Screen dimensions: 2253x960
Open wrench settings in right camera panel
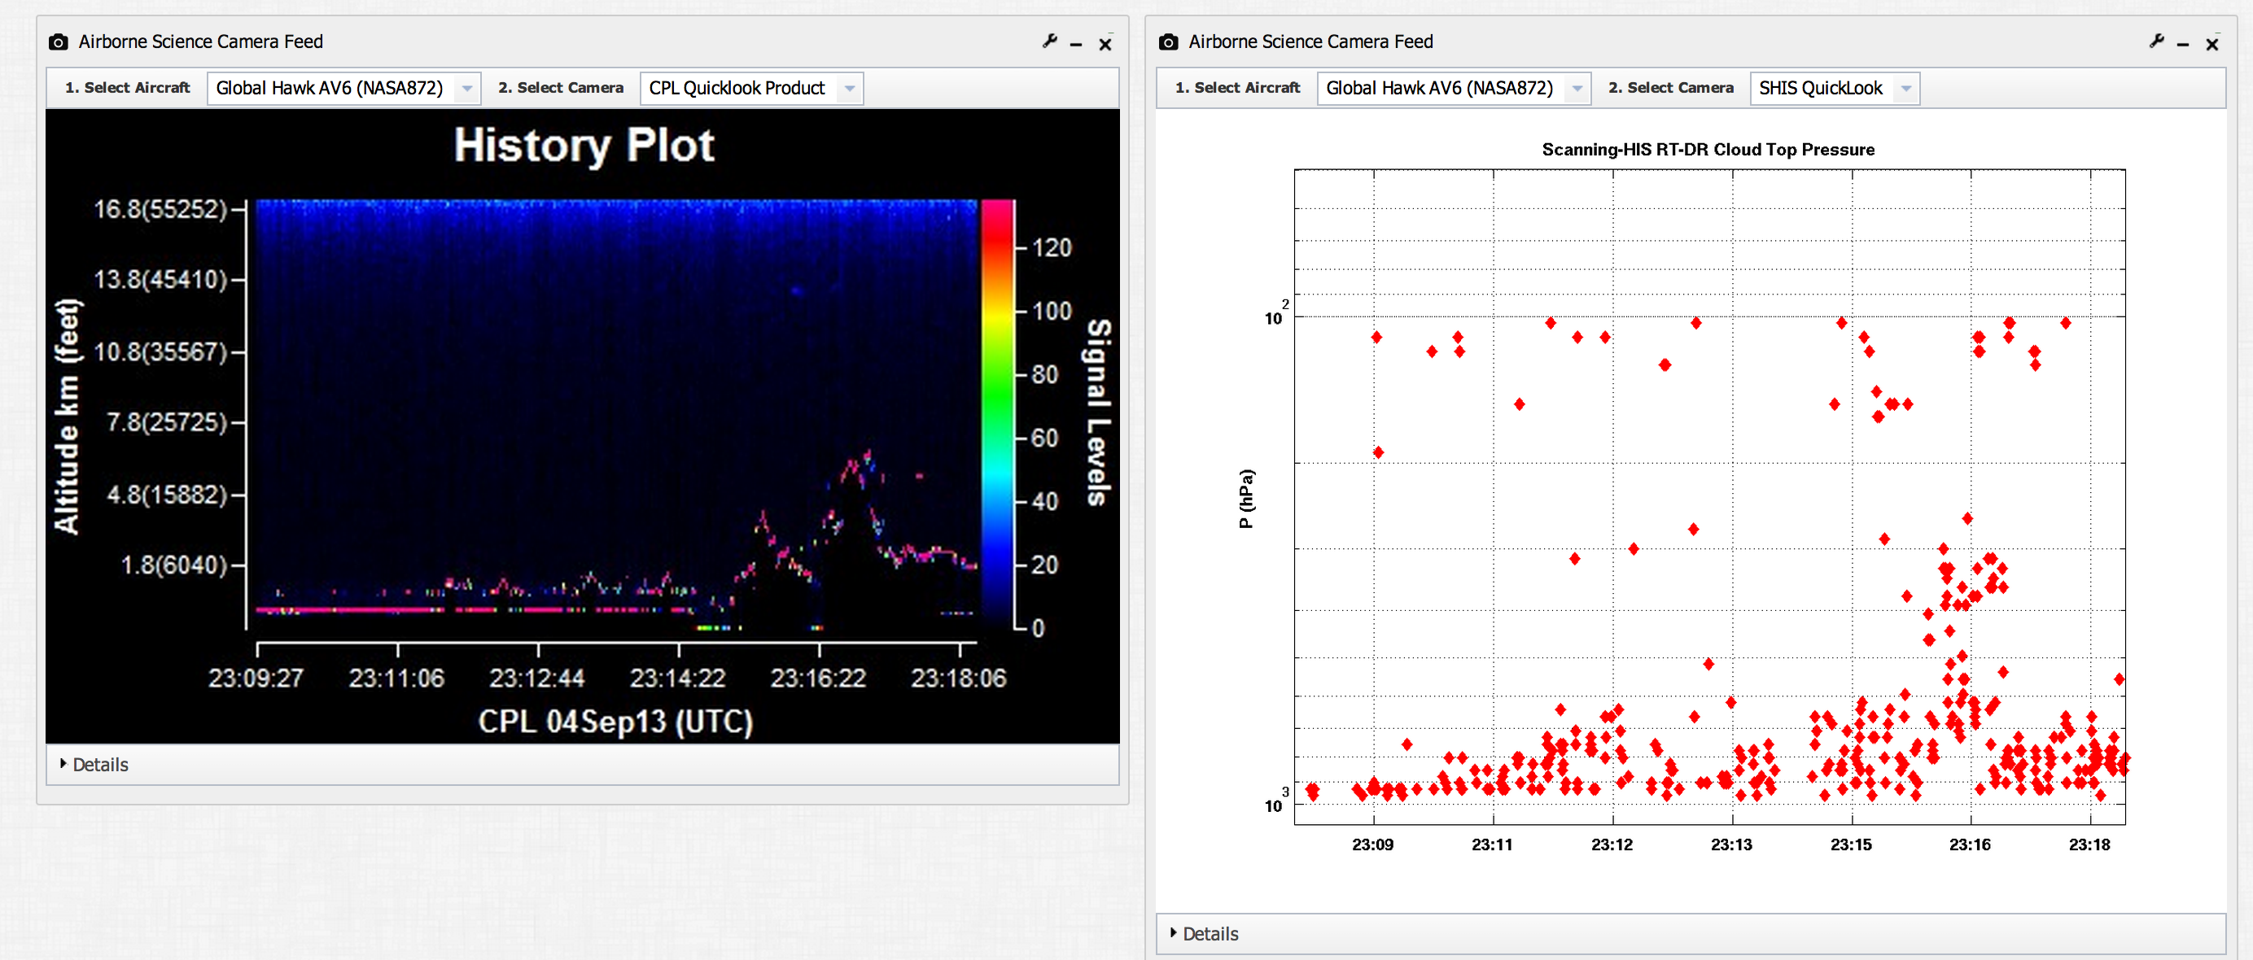point(2157,41)
